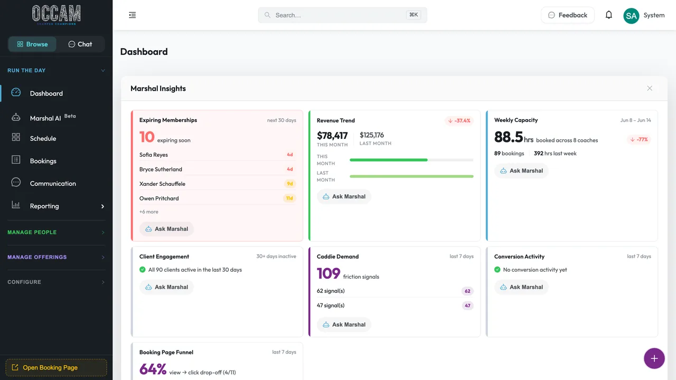Ask Marshal about Weekly Capacity
This screenshot has height=380, width=676.
[521, 170]
